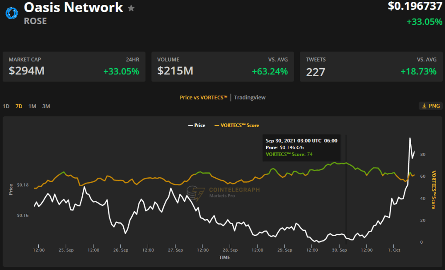Click the 29. Sep date label on axis
The image size is (445, 270).
pos(285,250)
